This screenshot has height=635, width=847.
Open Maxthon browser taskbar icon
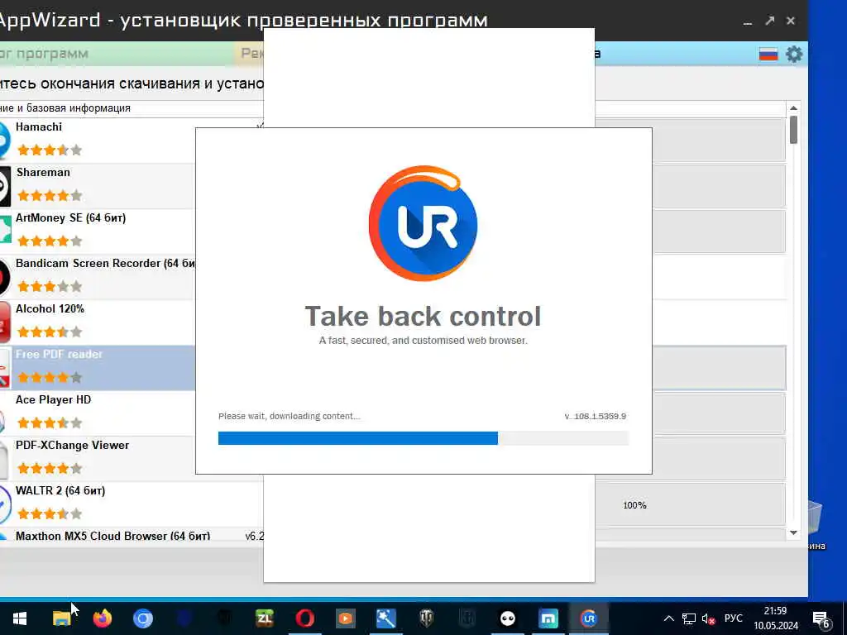click(x=548, y=618)
